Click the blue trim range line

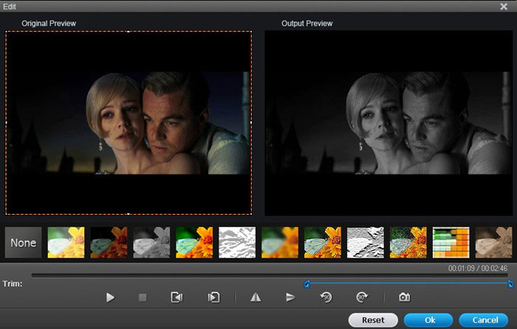pos(408,283)
